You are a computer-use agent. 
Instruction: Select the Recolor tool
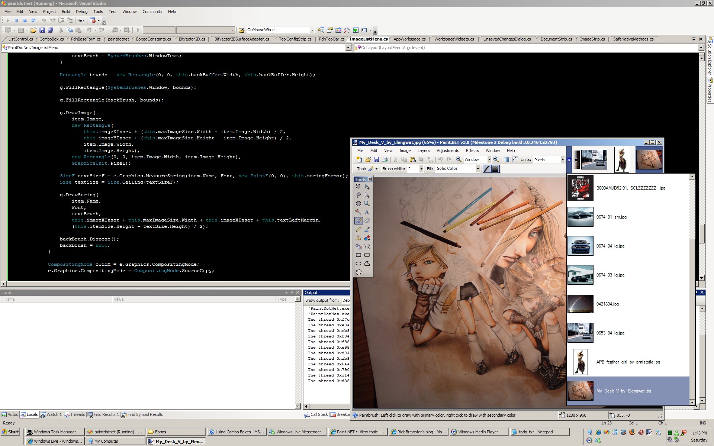point(367,238)
